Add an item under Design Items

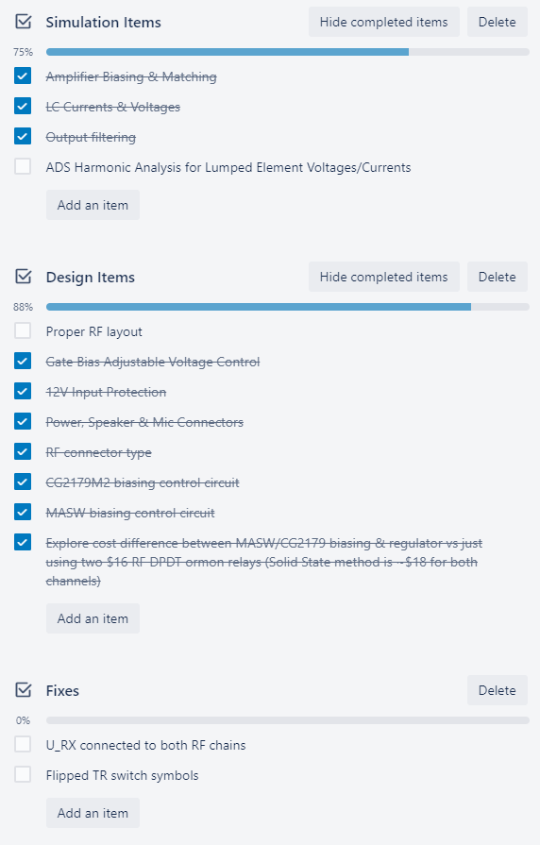pos(93,618)
